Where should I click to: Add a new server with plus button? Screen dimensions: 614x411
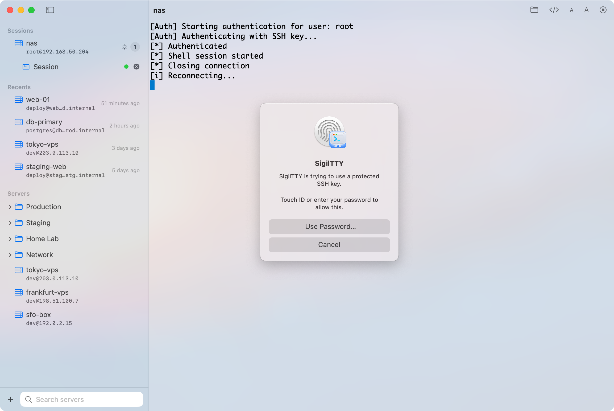11,399
